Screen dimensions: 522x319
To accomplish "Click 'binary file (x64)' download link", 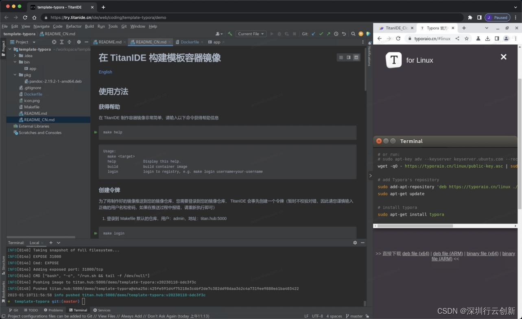I will 483,253.
